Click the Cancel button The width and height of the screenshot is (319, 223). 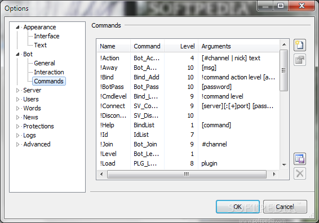[285, 207]
